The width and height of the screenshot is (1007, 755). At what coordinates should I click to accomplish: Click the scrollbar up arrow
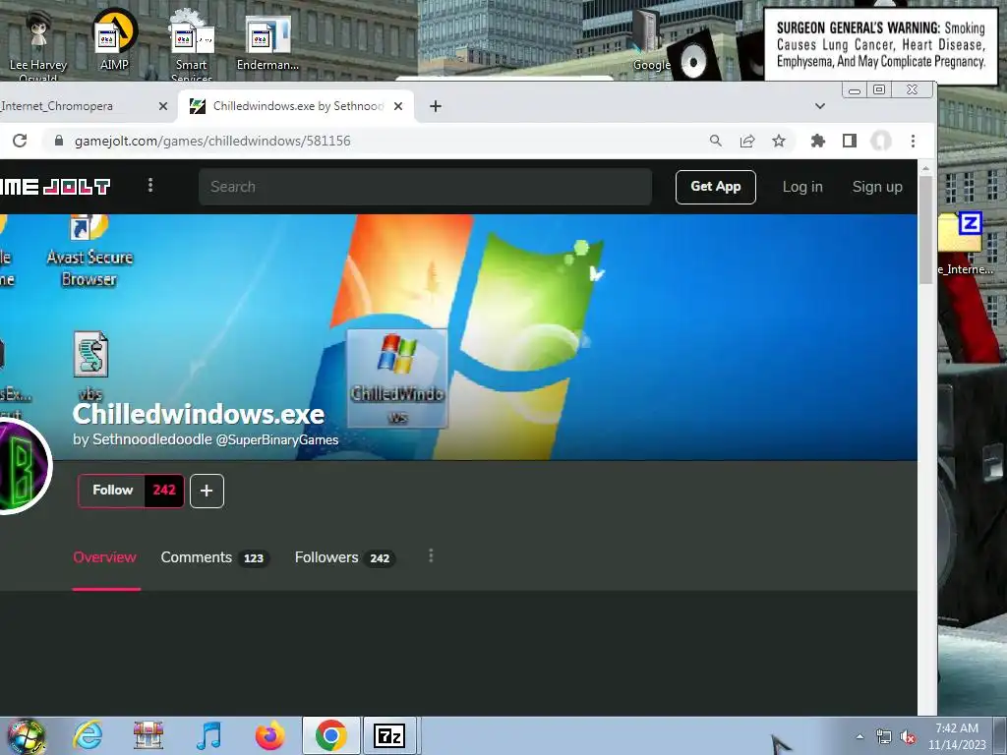[x=925, y=168]
